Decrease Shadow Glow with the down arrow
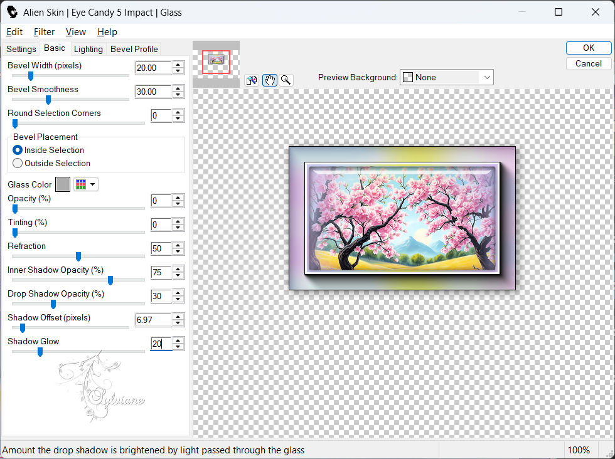Image resolution: width=615 pixels, height=459 pixels. 178,347
